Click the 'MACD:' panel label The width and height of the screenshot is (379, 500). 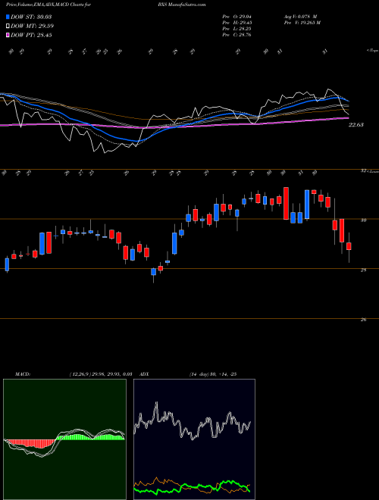pyautogui.click(x=22, y=374)
